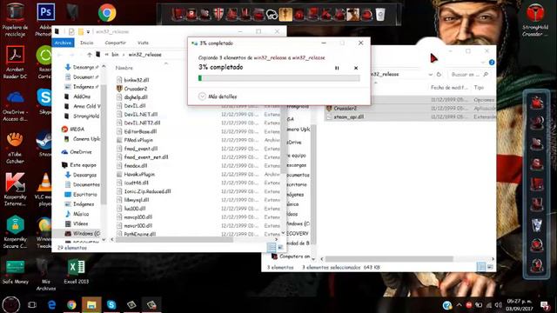Open Música in left navigation pane
The height and width of the screenshot is (313, 557).
[x=81, y=214]
